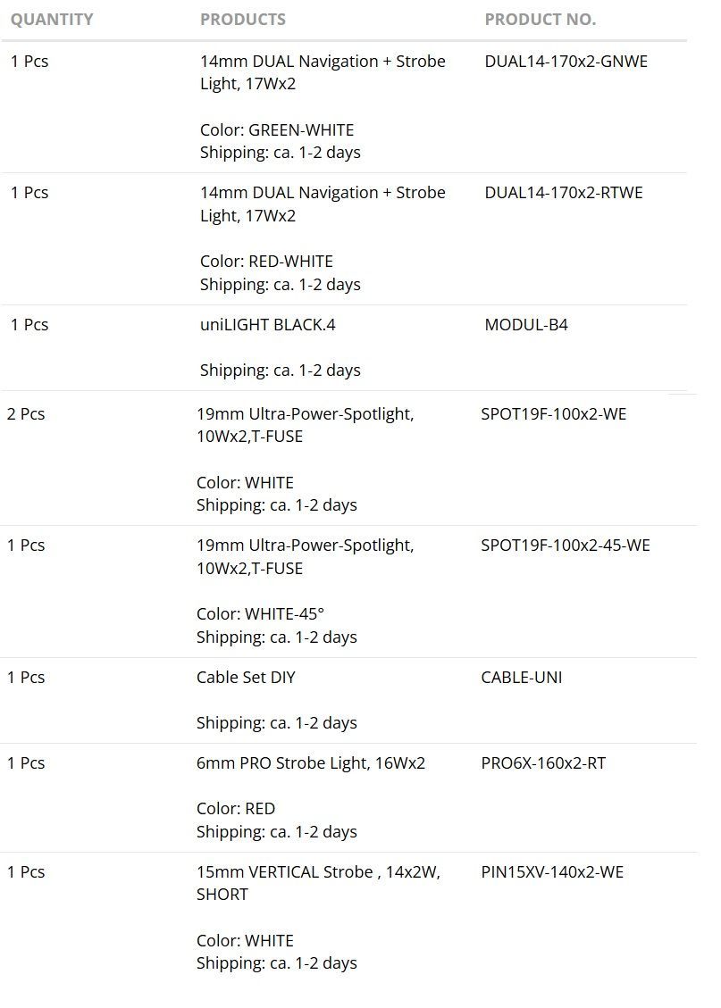Click the 2 Pcs quantity cell
This screenshot has height=1008, width=721.
point(26,414)
